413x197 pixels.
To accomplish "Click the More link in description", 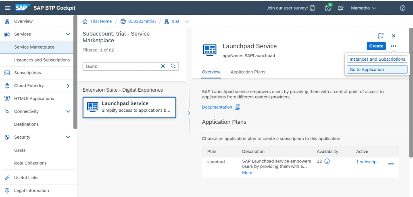I will [247, 172].
